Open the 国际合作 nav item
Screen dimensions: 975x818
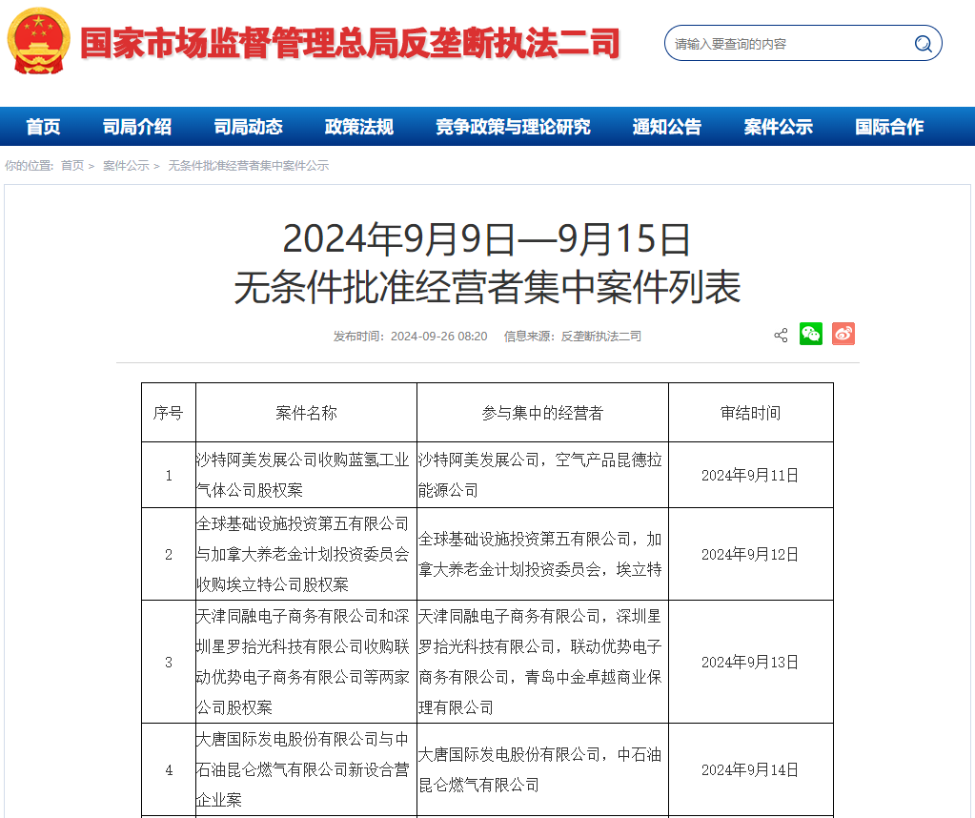click(x=889, y=127)
